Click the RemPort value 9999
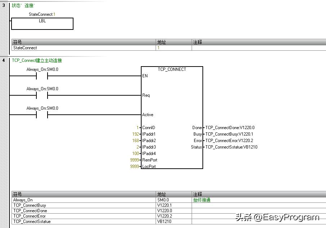326x228 pixels. [134, 160]
